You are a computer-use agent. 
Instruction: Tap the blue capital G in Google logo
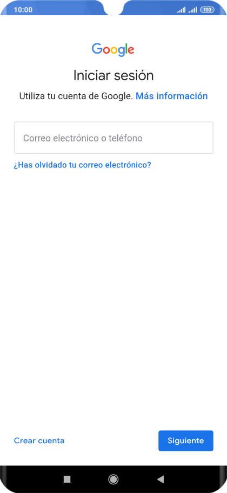click(97, 49)
